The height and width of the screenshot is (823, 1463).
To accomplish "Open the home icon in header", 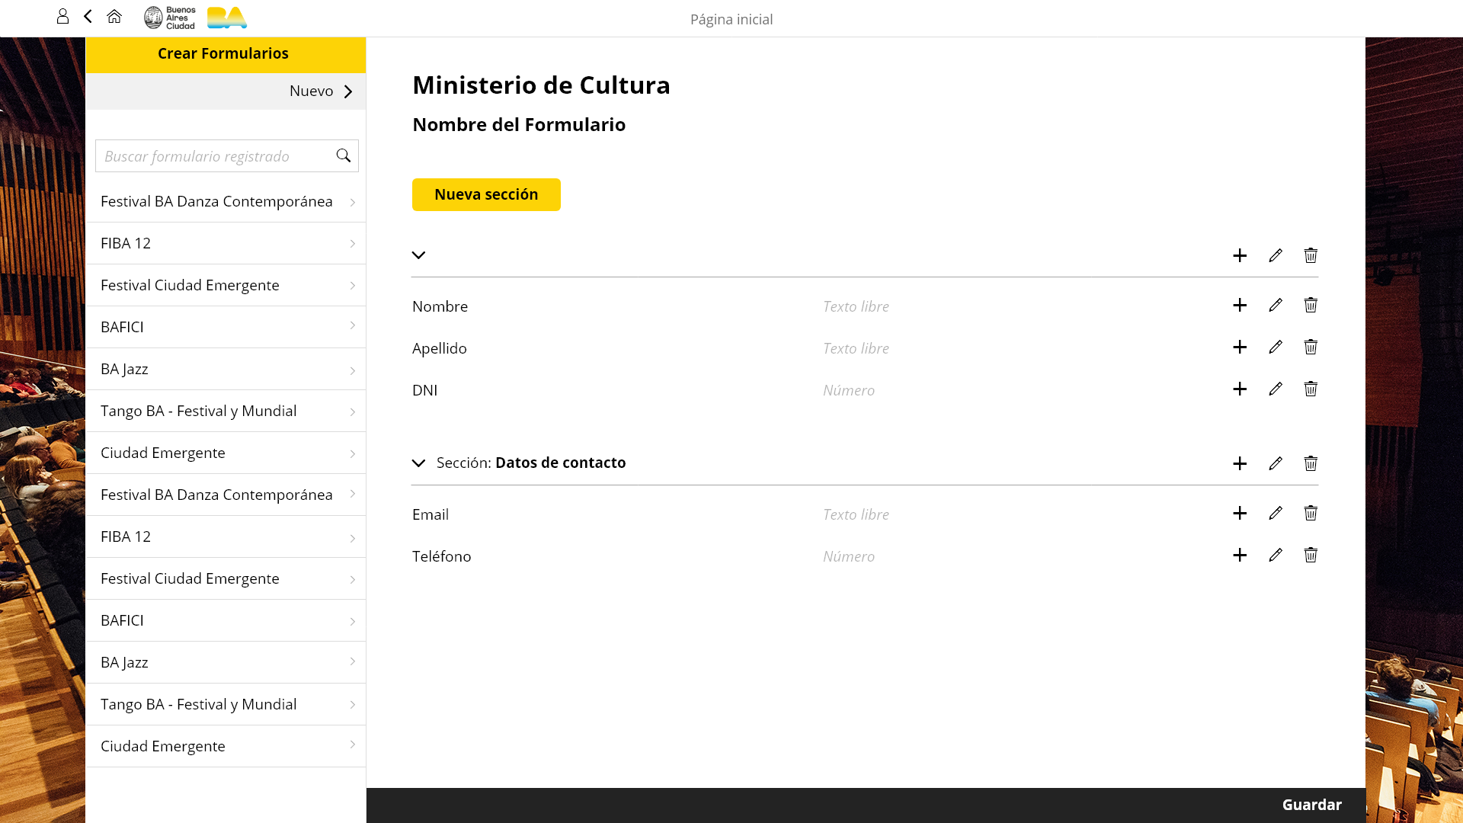I will 114,16.
